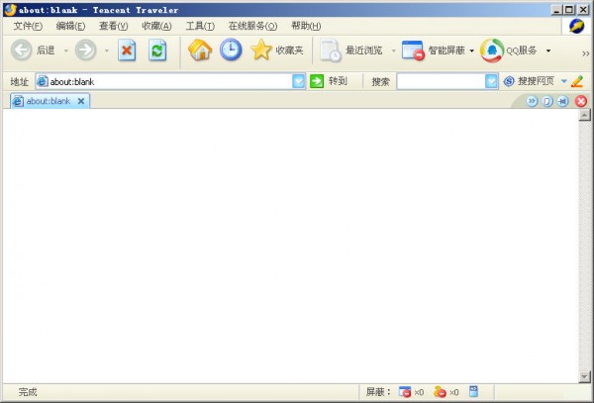Open the 在线服务(O) menu

[252, 26]
